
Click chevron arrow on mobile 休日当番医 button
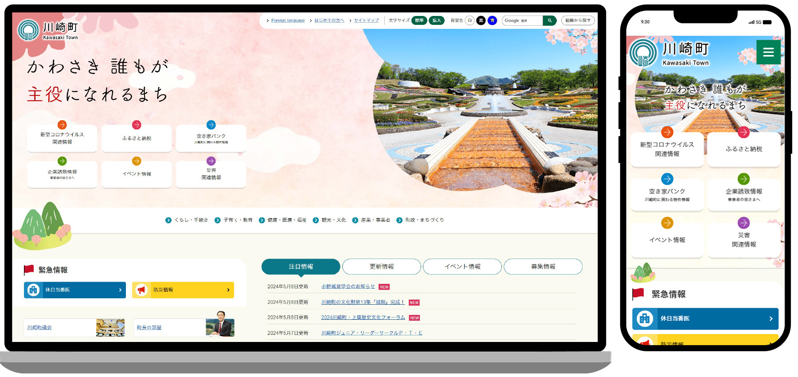click(771, 318)
